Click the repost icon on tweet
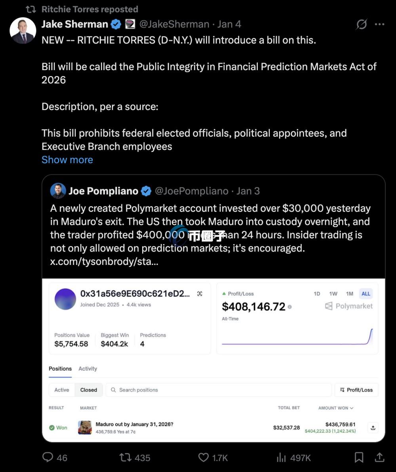This screenshot has height=472, width=396. [x=125, y=457]
